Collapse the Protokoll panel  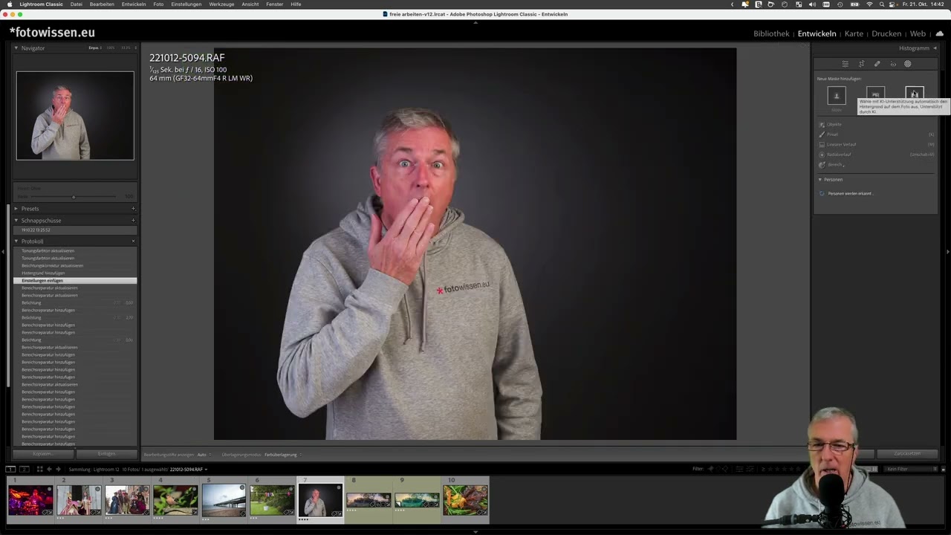16,241
